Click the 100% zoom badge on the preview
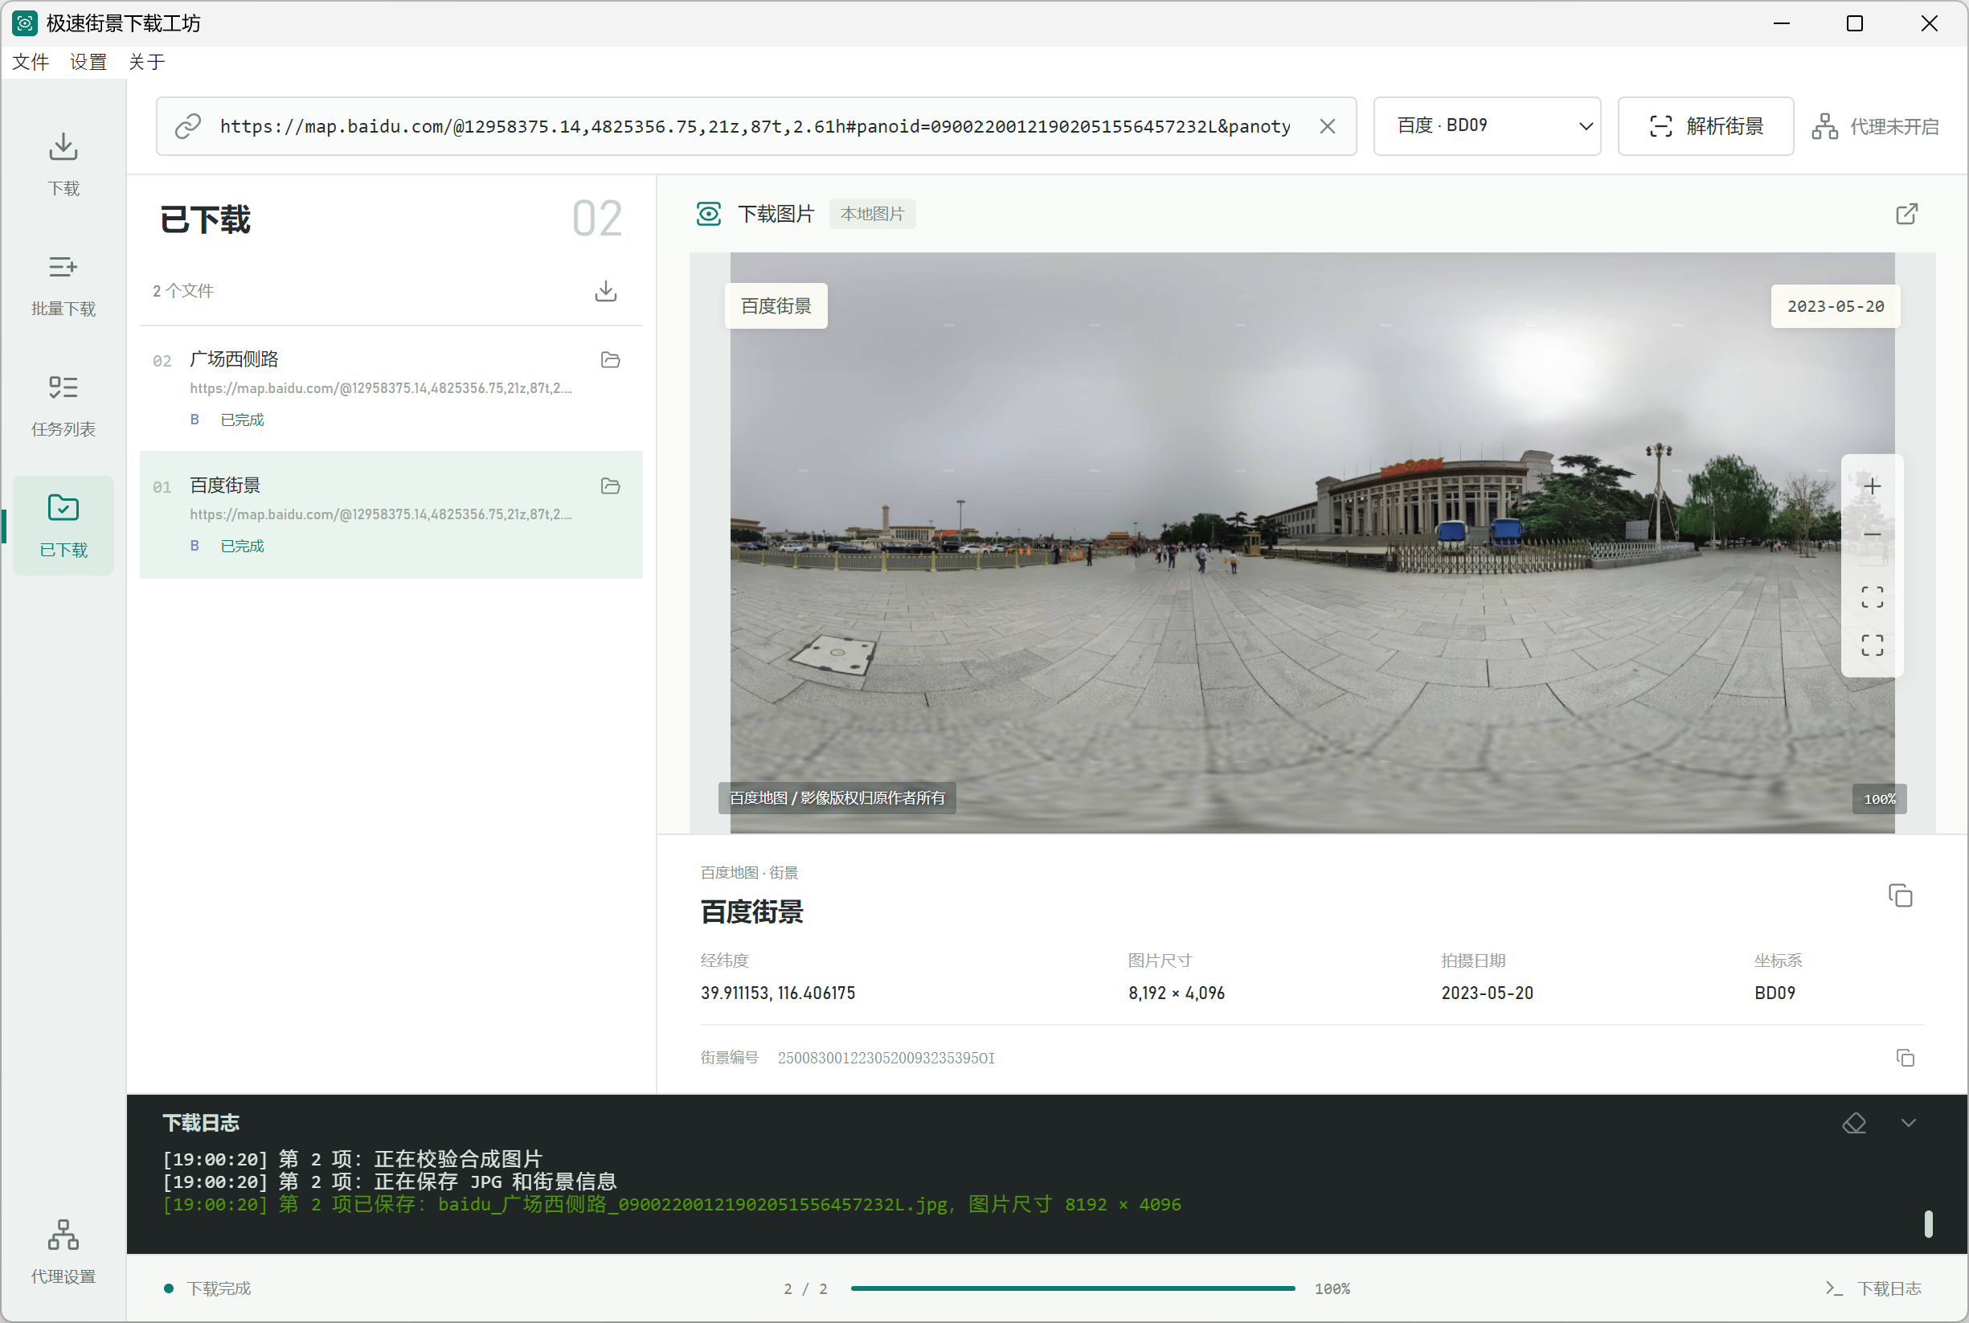Image resolution: width=1969 pixels, height=1323 pixels. [1879, 799]
